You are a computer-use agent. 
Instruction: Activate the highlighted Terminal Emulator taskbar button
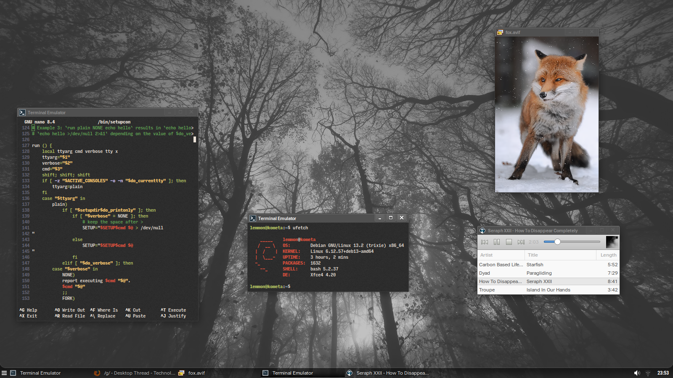tap(303, 373)
